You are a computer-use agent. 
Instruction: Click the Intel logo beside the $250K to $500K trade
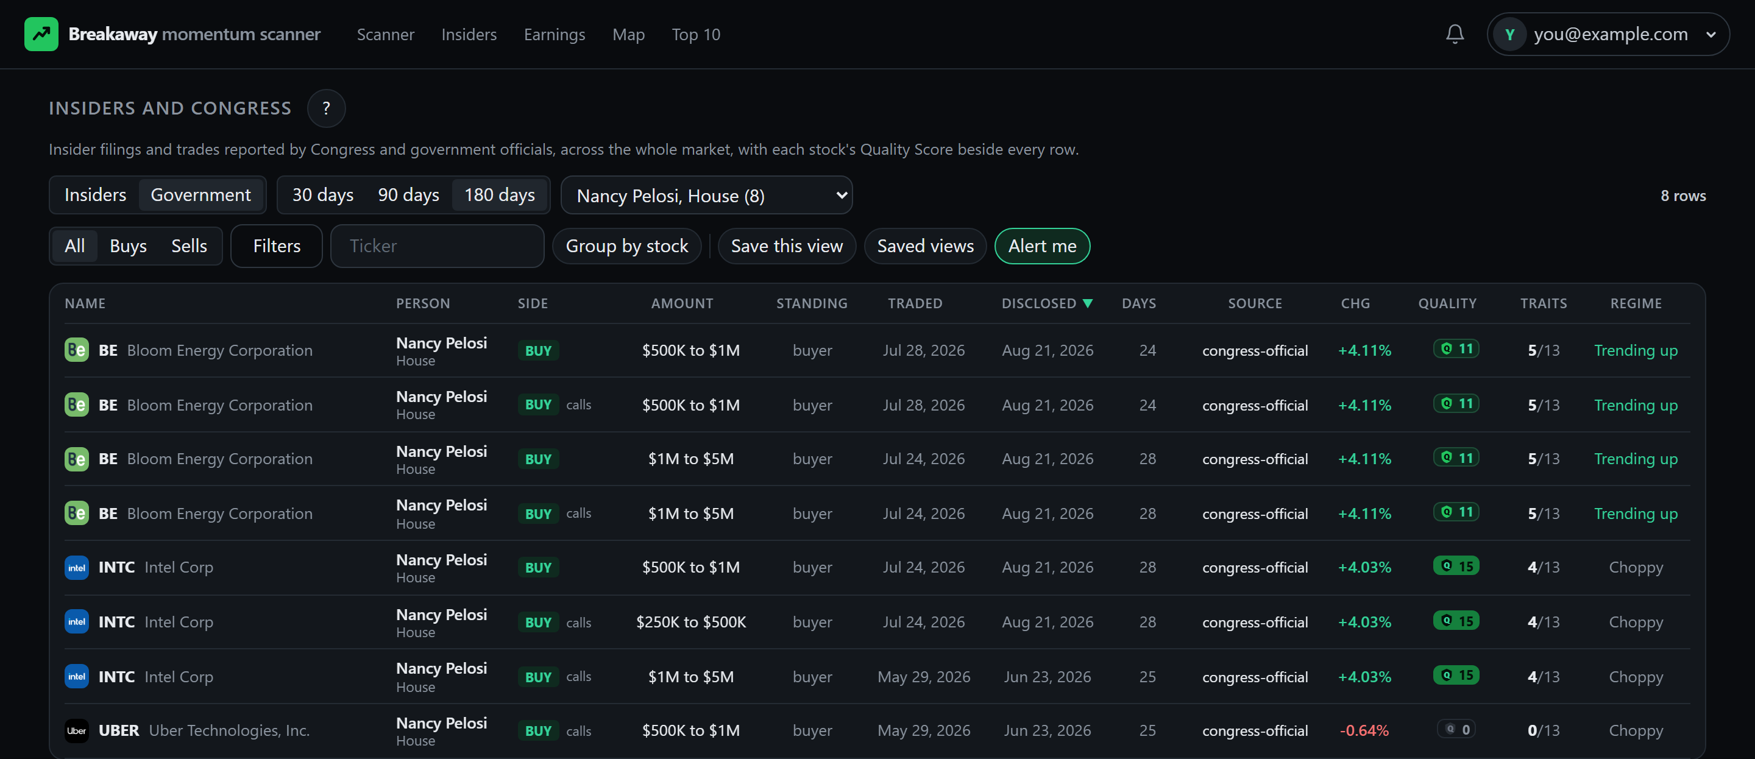pyautogui.click(x=76, y=622)
